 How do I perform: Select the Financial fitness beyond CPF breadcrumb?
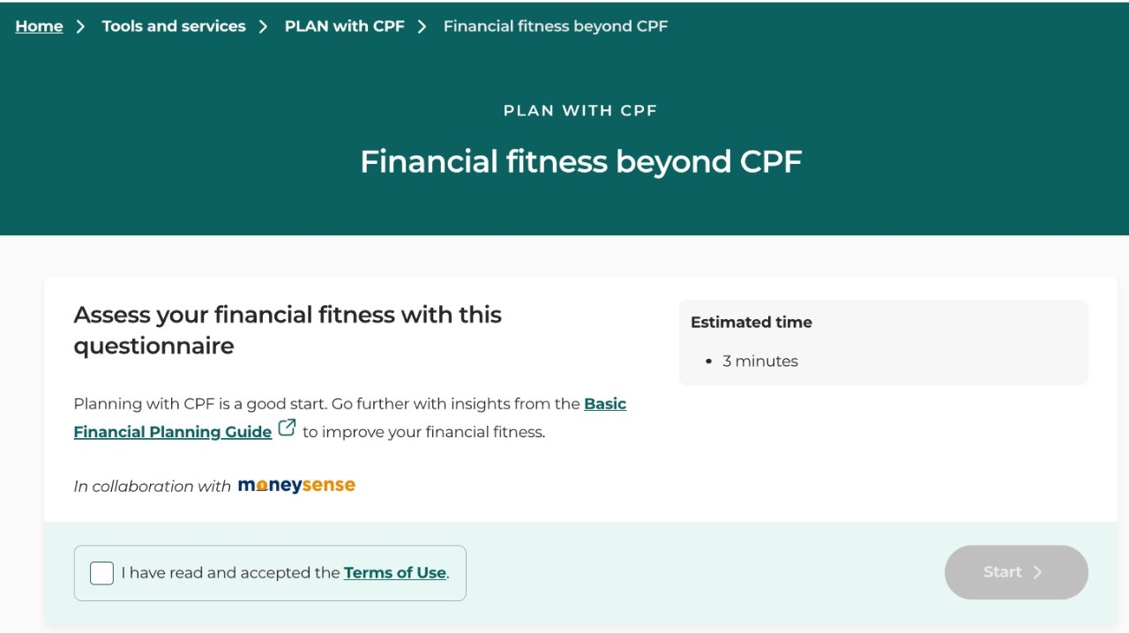pyautogui.click(x=555, y=26)
